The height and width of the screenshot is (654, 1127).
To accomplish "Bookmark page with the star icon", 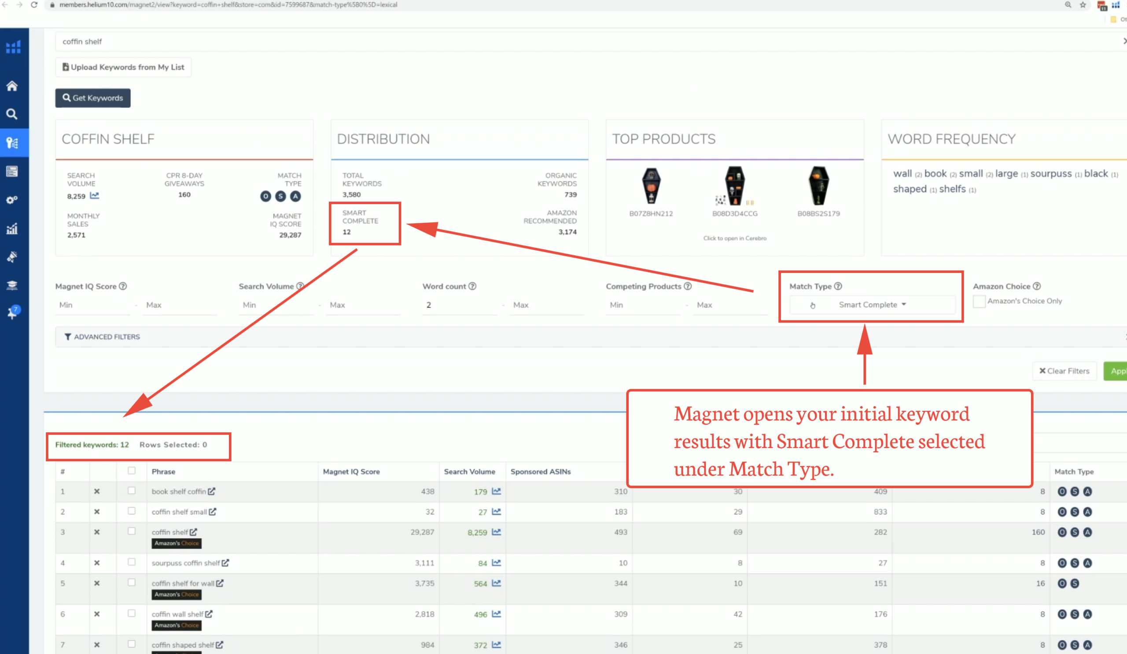I will pos(1083,5).
